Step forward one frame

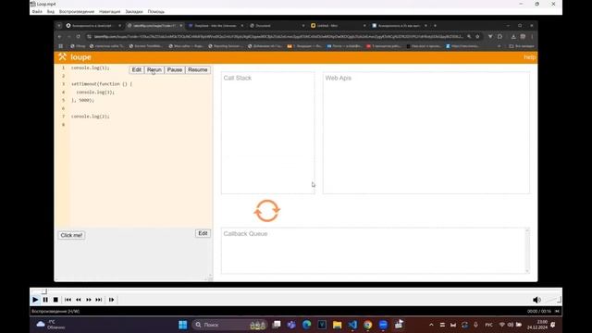pyautogui.click(x=111, y=300)
